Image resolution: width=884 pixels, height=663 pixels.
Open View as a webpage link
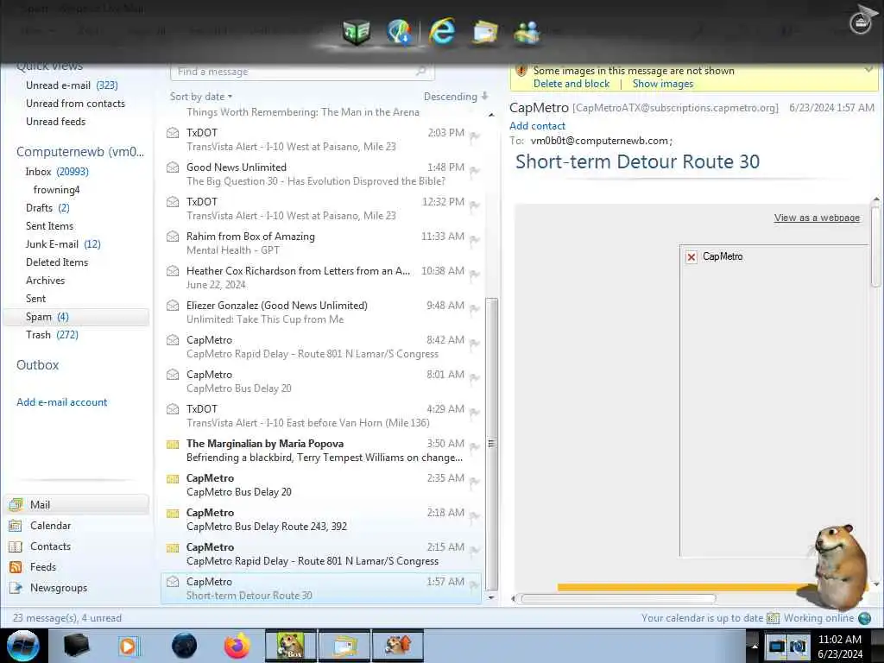tap(817, 218)
